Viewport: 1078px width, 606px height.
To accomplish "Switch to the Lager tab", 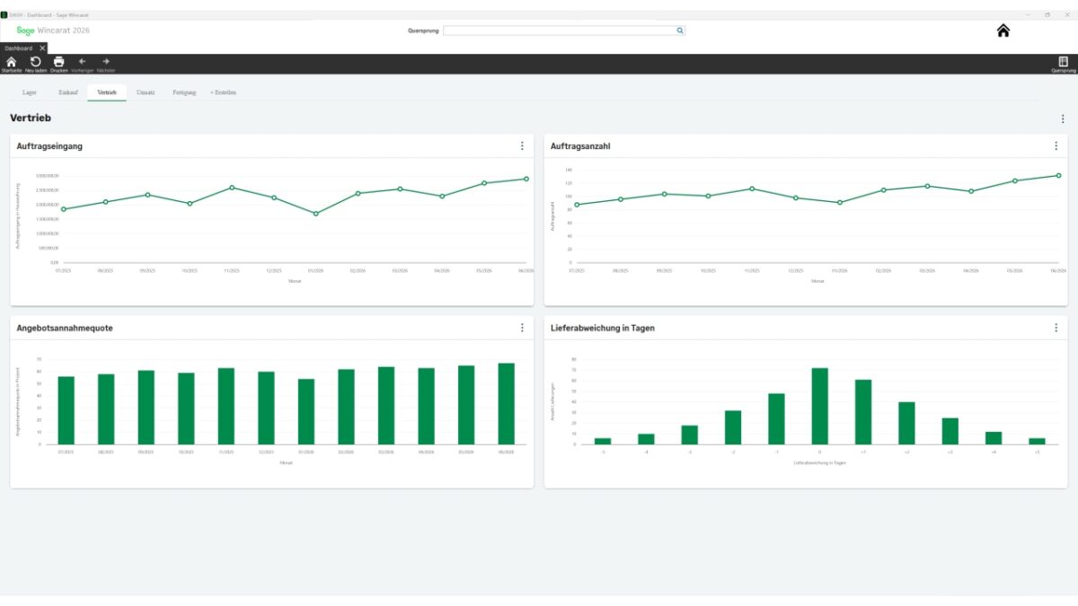I will coord(30,92).
